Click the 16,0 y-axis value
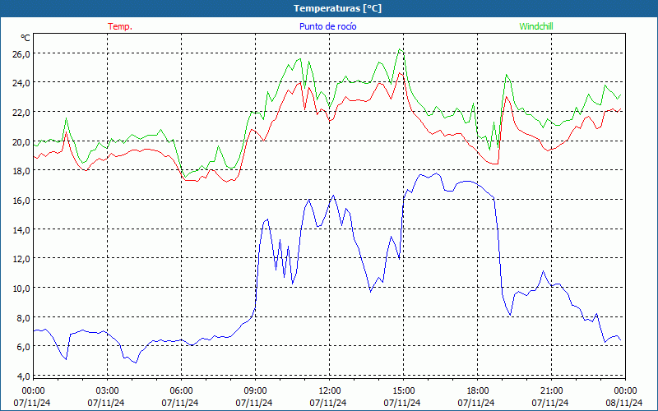Viewport: 658px width, 411px height. [23, 200]
